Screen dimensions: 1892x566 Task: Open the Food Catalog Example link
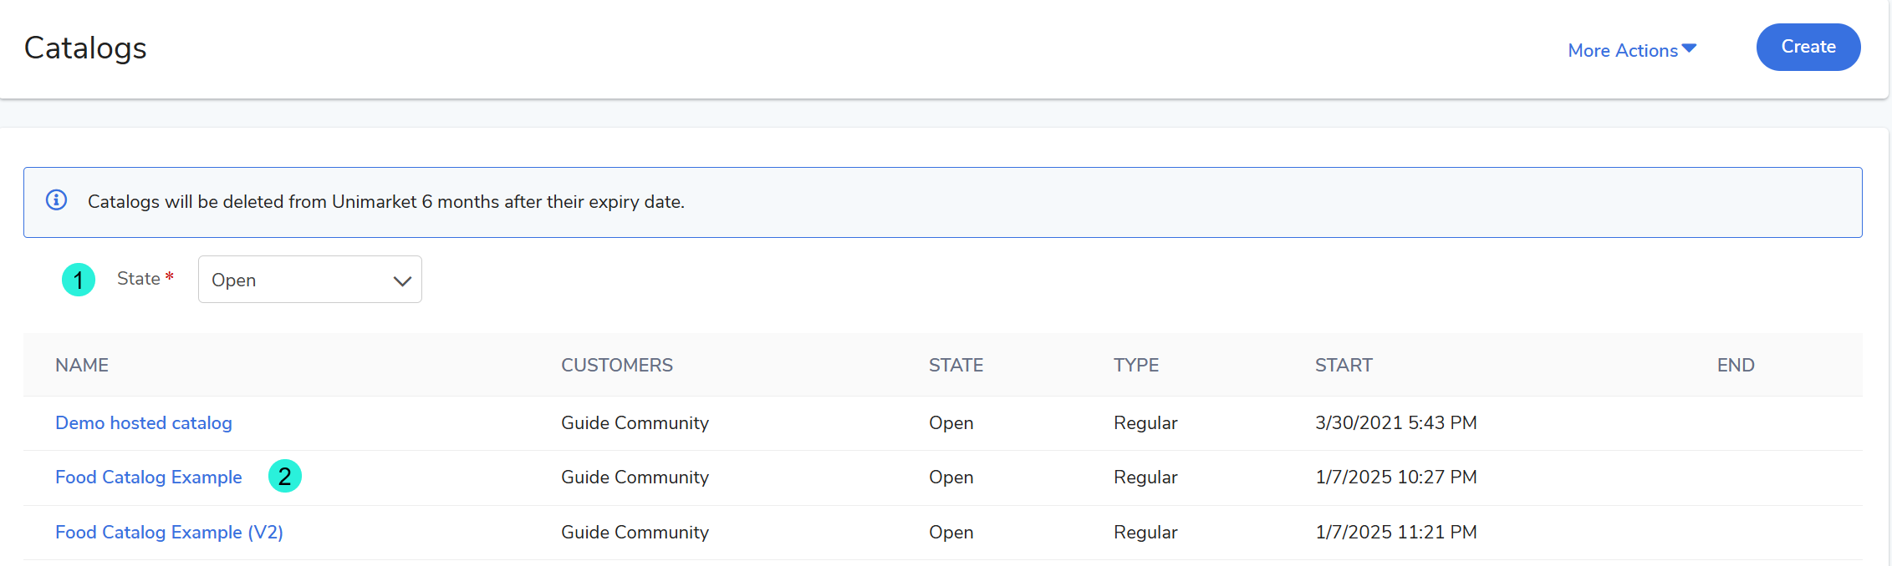coord(148,477)
